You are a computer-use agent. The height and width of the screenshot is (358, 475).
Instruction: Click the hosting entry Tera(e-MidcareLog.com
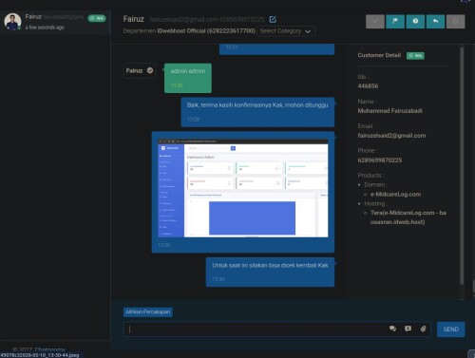pyautogui.click(x=408, y=217)
